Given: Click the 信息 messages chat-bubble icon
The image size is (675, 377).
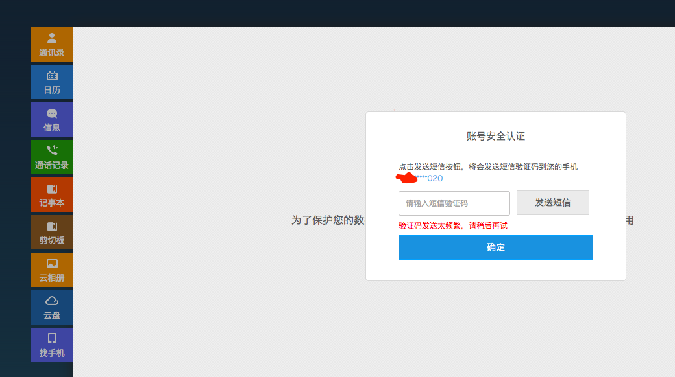Looking at the screenshot, I should pos(52,112).
